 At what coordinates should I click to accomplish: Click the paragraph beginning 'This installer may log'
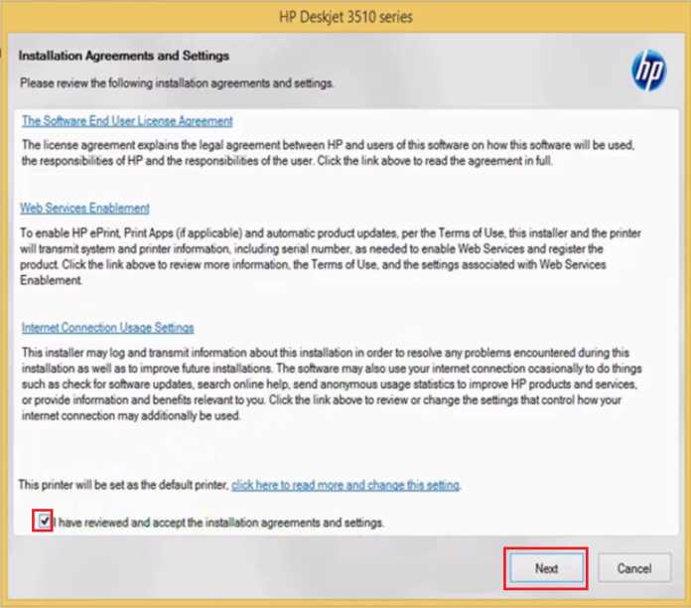[x=332, y=384]
